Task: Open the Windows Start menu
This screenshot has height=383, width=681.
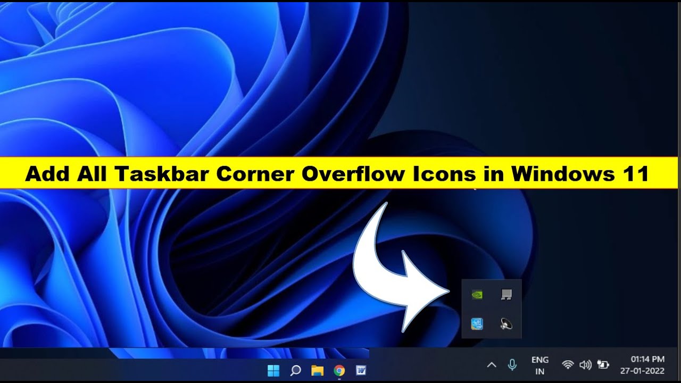Action: tap(273, 370)
